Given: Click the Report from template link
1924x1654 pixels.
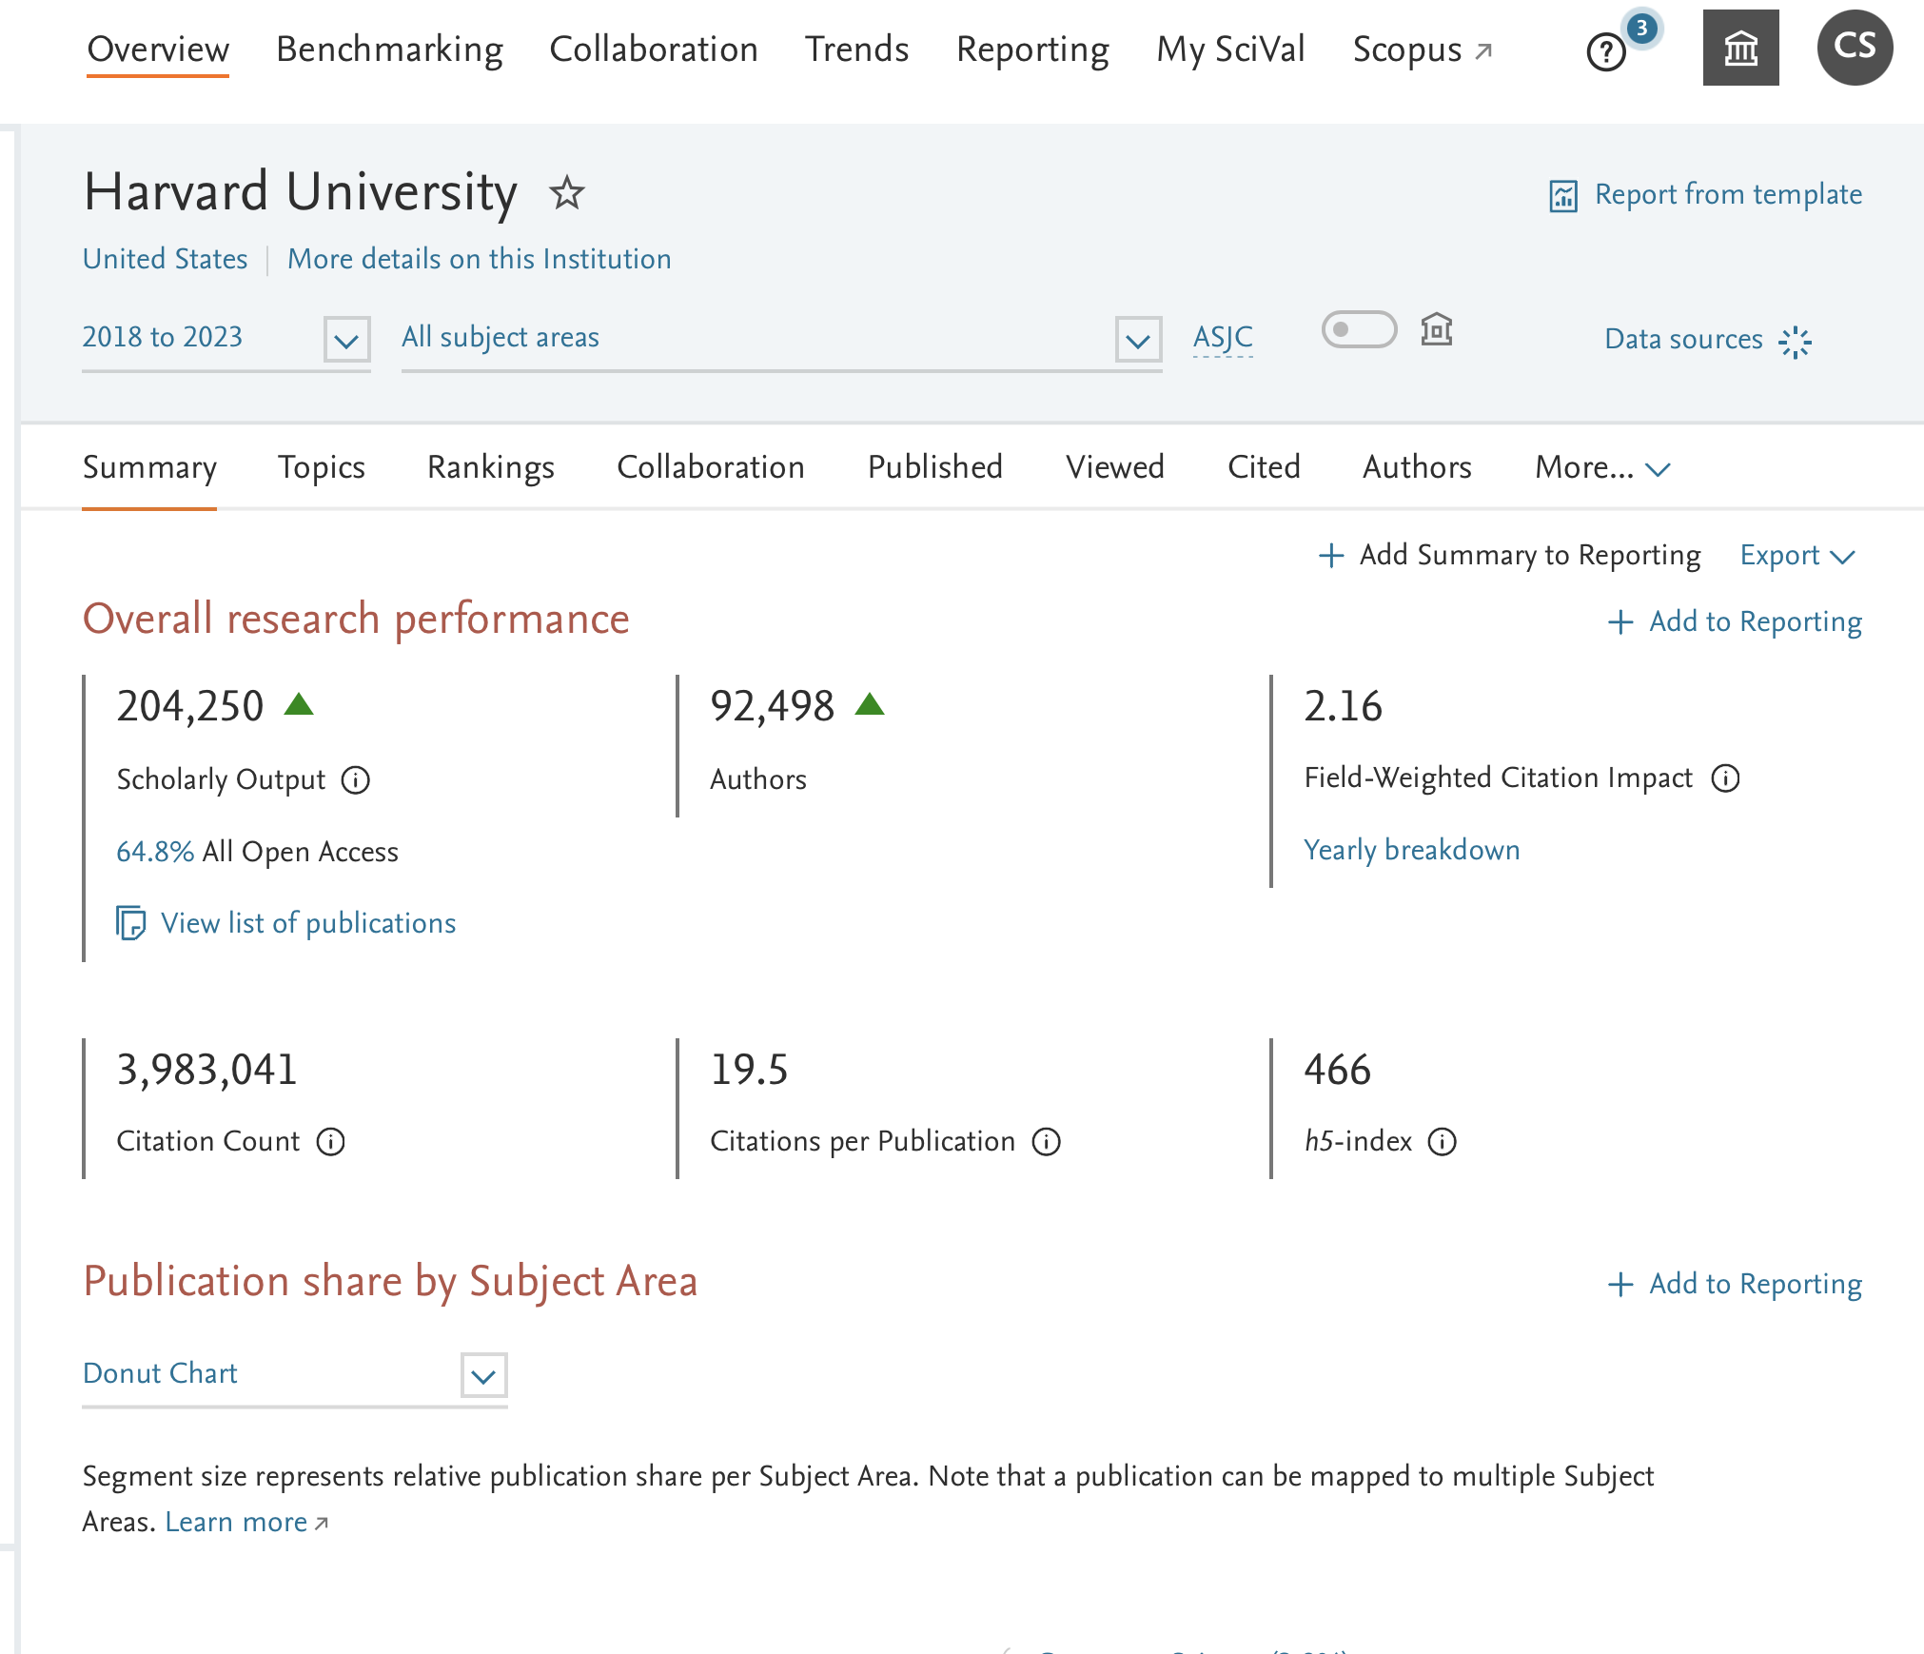Looking at the screenshot, I should pyautogui.click(x=1728, y=194).
